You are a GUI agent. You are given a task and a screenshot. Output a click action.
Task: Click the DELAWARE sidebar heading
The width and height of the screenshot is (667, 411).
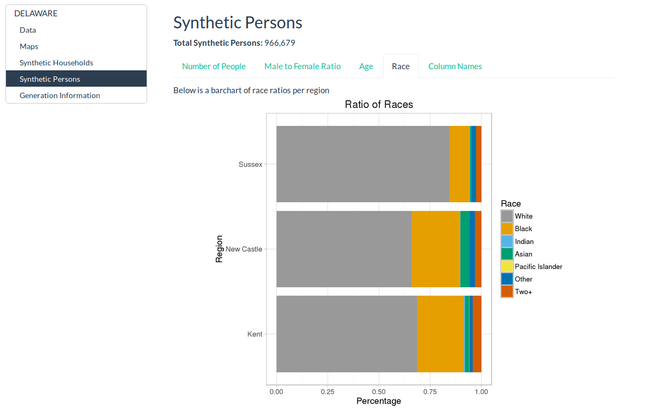tap(36, 14)
